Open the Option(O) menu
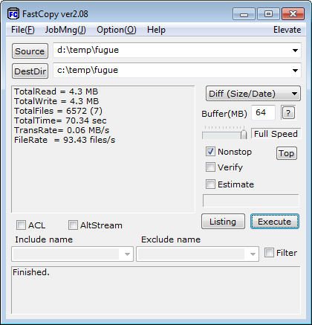The height and width of the screenshot is (325, 312). (x=117, y=30)
